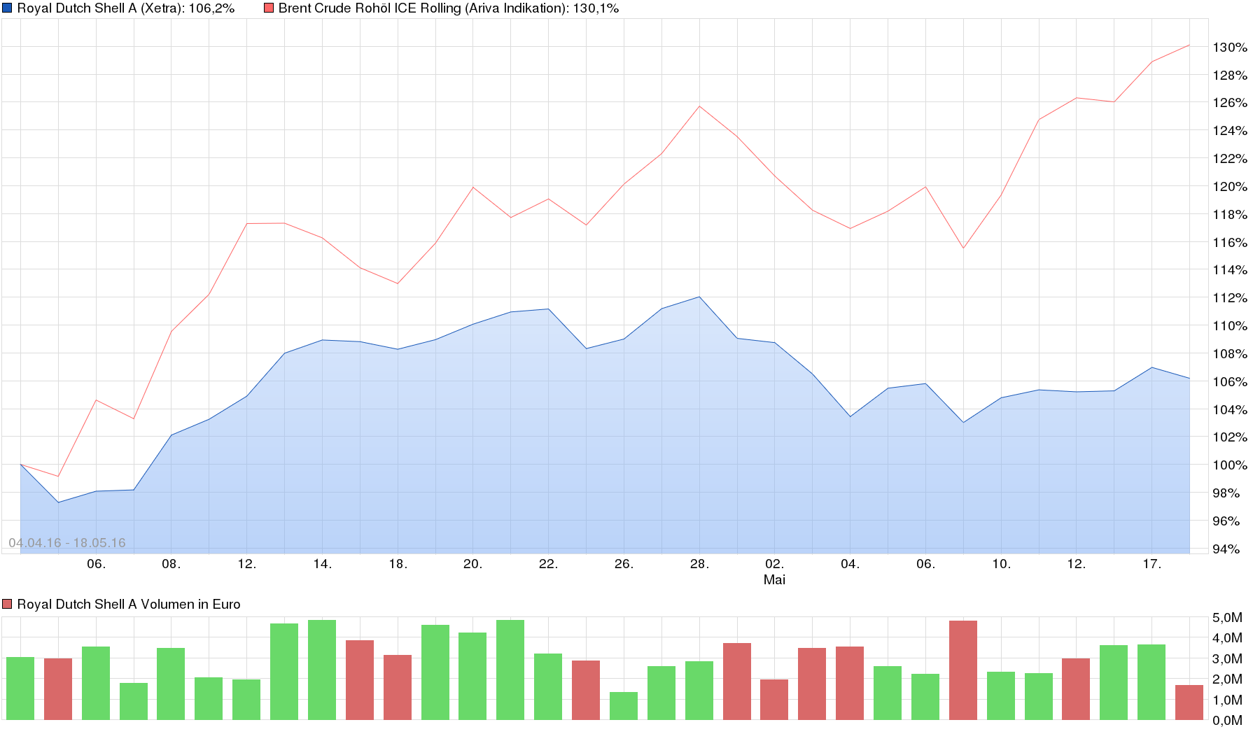Expand details at the 28. date label
The width and height of the screenshot is (1260, 734).
pos(699,564)
